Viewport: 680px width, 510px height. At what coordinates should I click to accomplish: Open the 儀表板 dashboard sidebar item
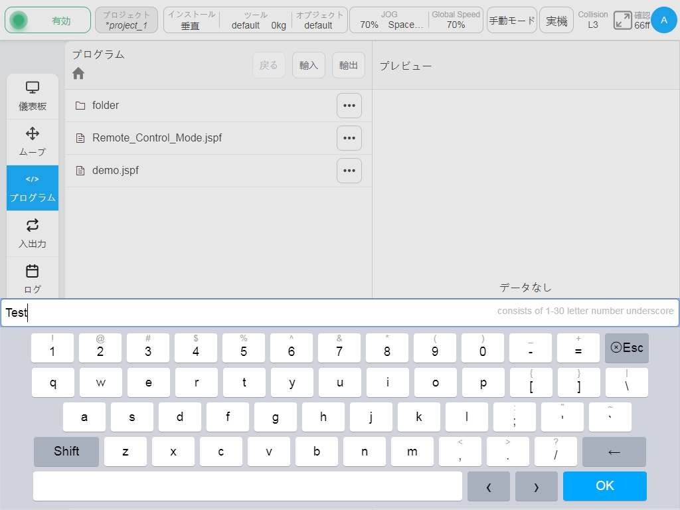[33, 96]
